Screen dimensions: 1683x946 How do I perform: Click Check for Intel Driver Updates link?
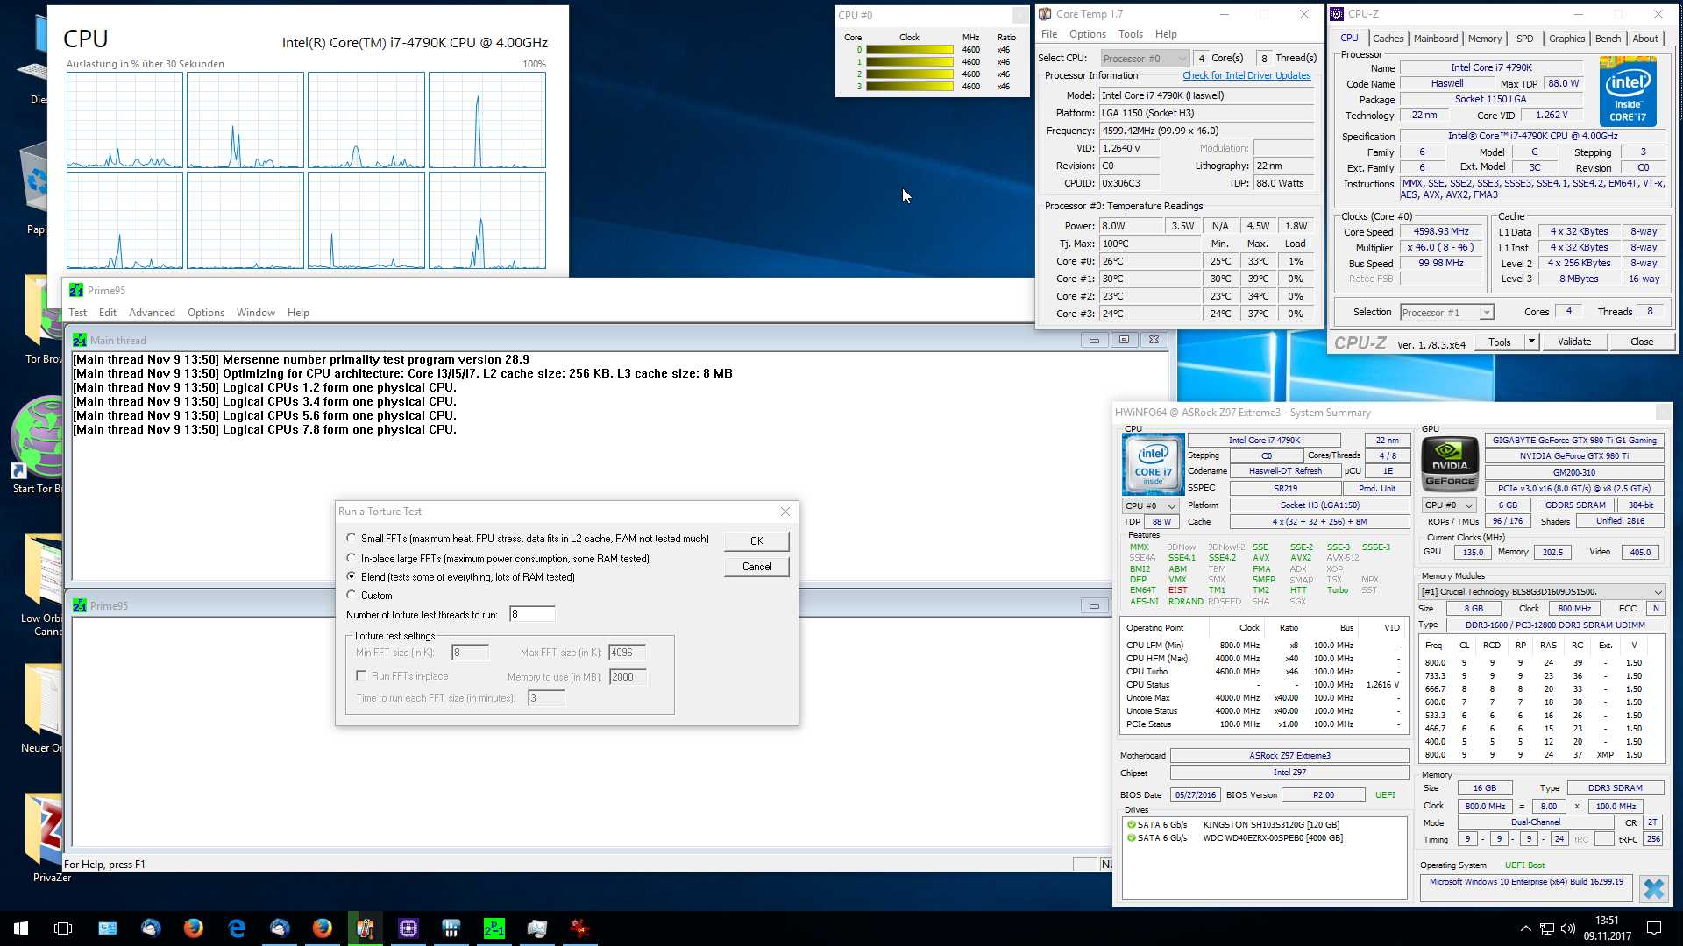click(x=1246, y=75)
